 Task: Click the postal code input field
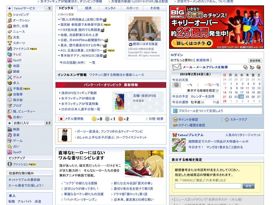[x=208, y=186]
